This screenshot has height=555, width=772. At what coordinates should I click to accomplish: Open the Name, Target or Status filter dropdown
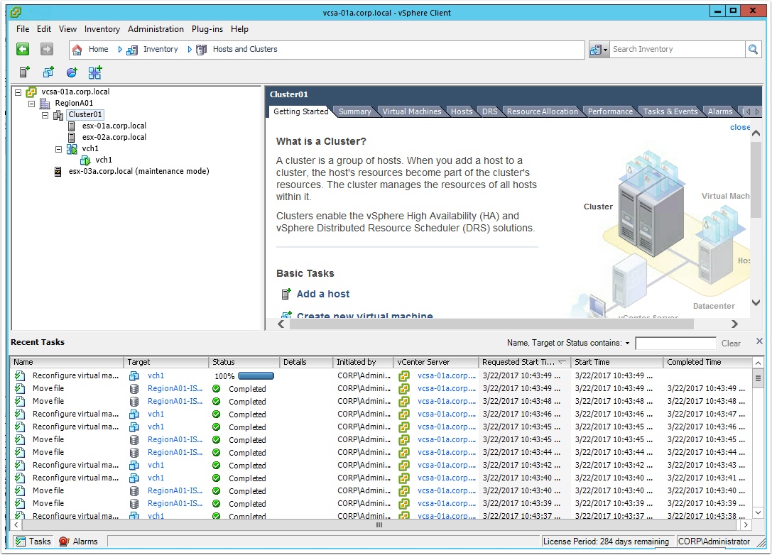click(627, 343)
